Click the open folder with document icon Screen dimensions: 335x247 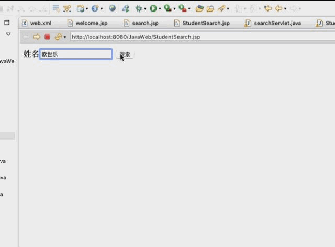(x=210, y=9)
